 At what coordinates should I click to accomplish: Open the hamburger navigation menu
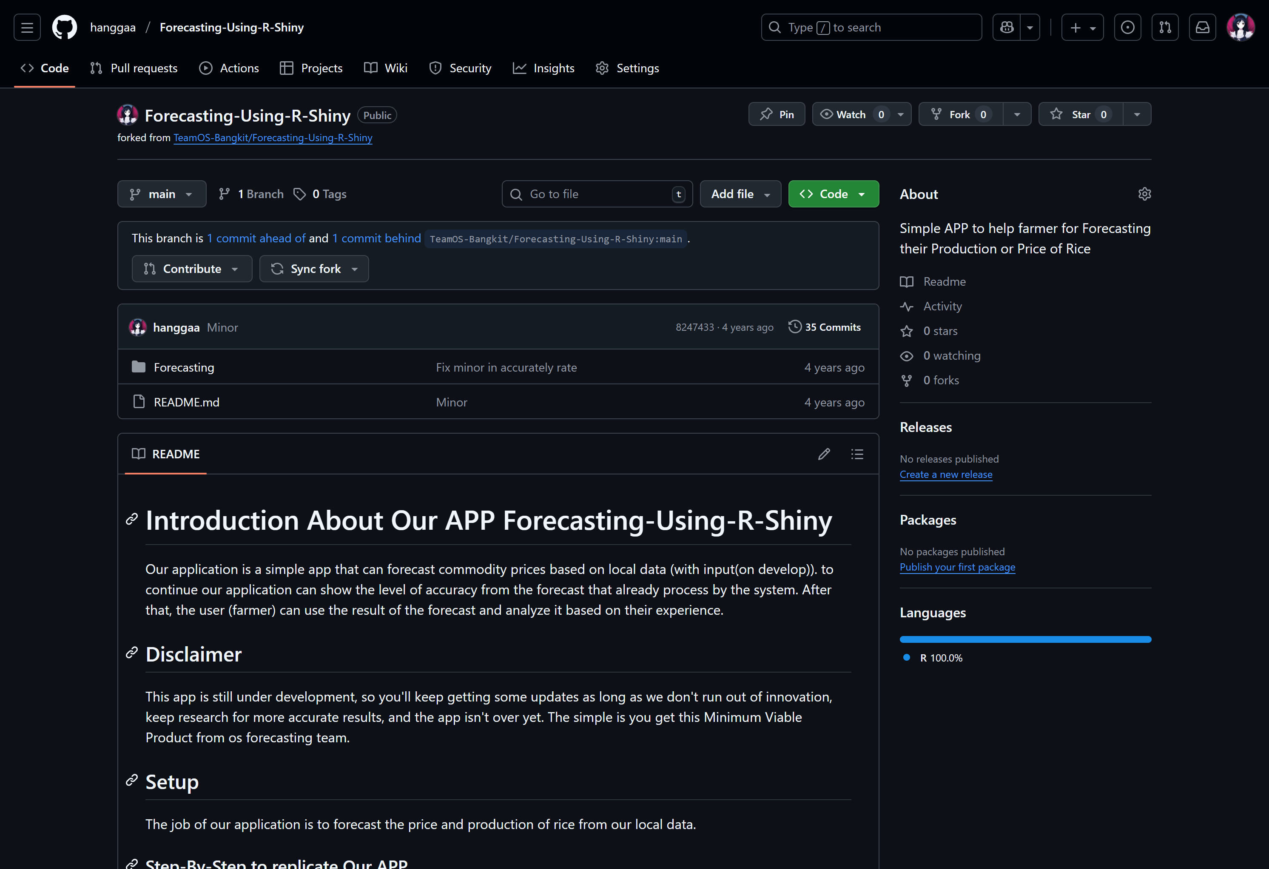[x=27, y=27]
